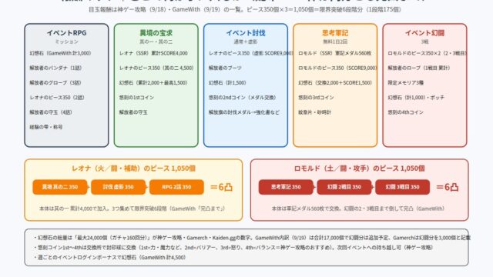This screenshot has height=277, width=493.
Task: Click 'レオナ（火／闘・補助）のピース 1,050個' heading
Action: coord(133,169)
